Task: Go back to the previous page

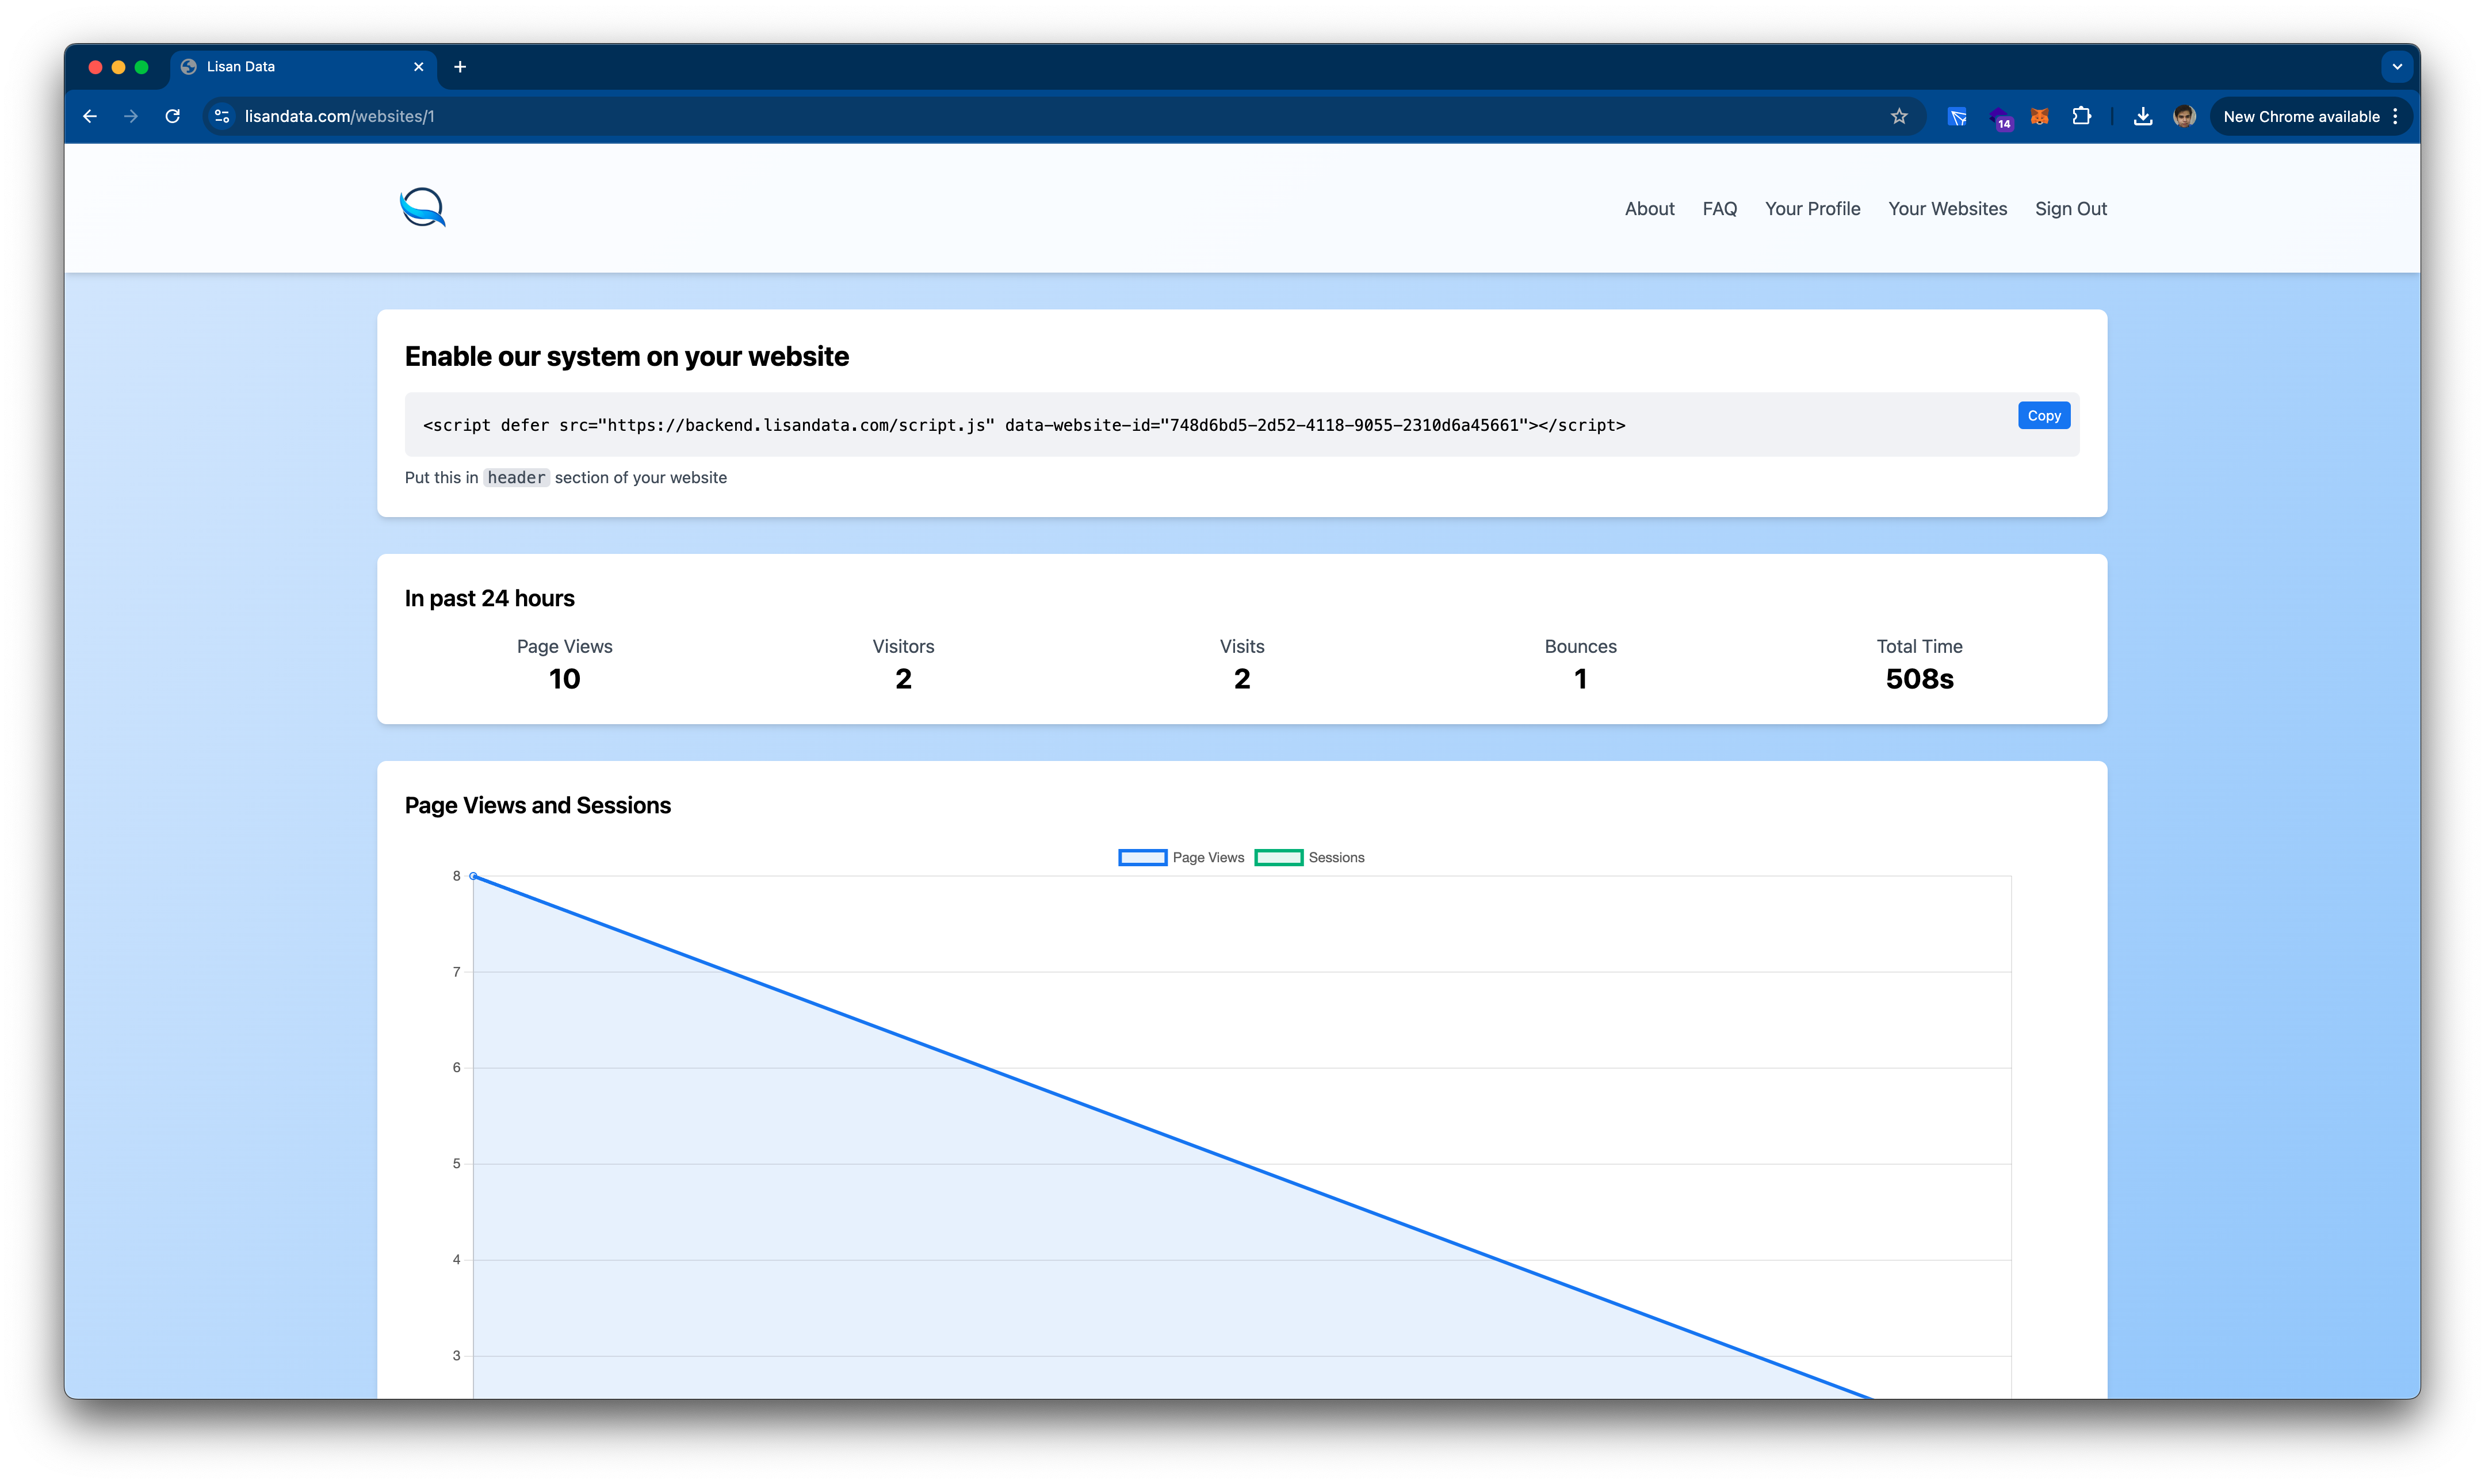Action: (90, 117)
